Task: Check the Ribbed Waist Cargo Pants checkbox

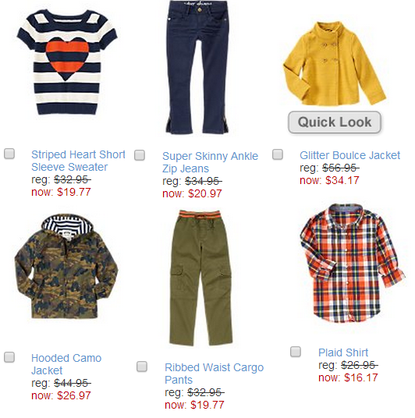Action: click(142, 367)
